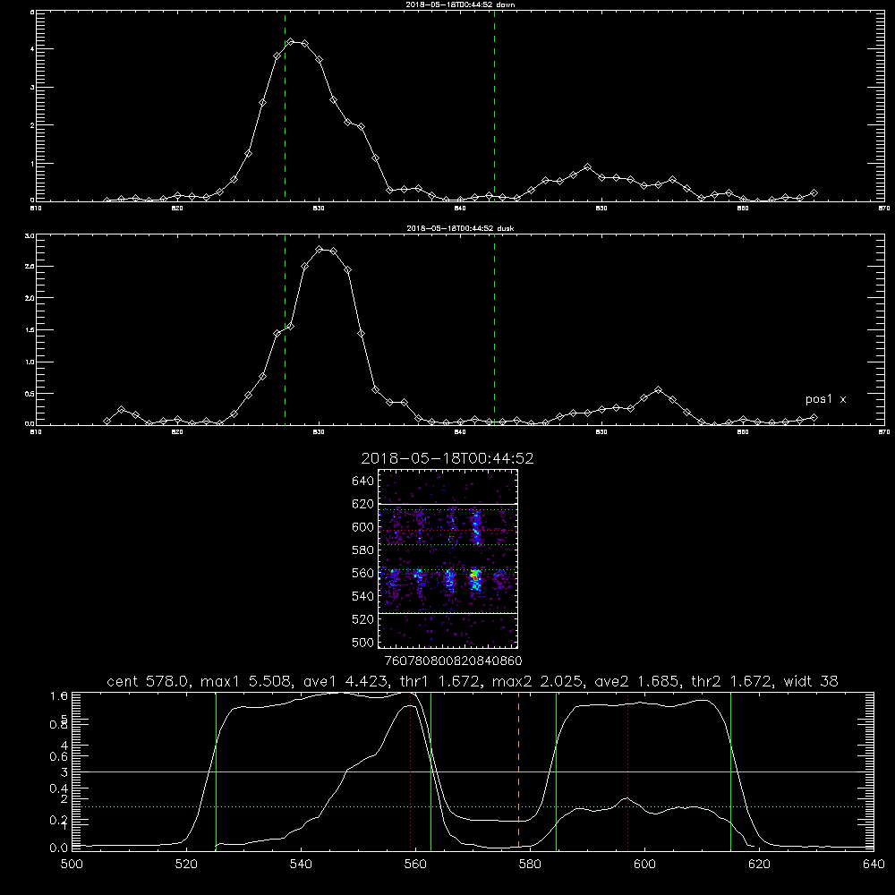
Task: Click the 560 label on heatmap y-axis
Action: tap(363, 573)
